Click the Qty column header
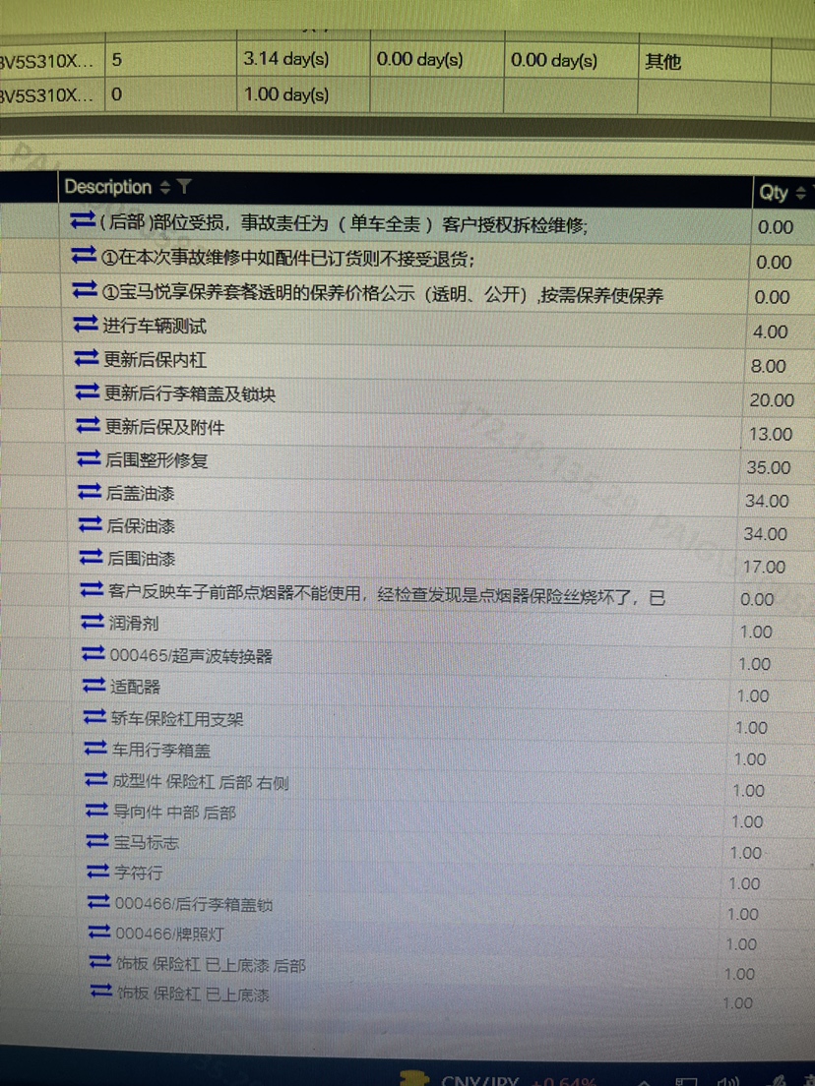This screenshot has height=1086, width=815. pos(784,193)
